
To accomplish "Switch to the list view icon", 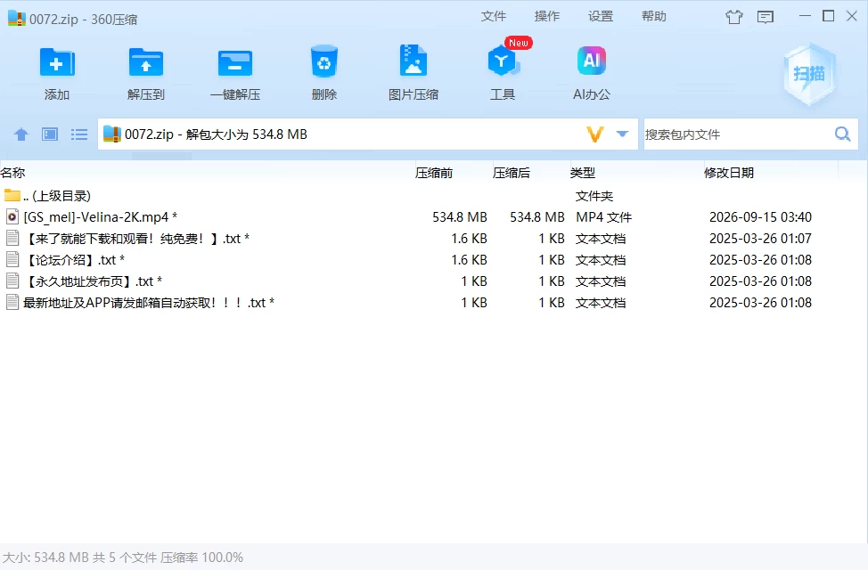I will pyautogui.click(x=79, y=134).
